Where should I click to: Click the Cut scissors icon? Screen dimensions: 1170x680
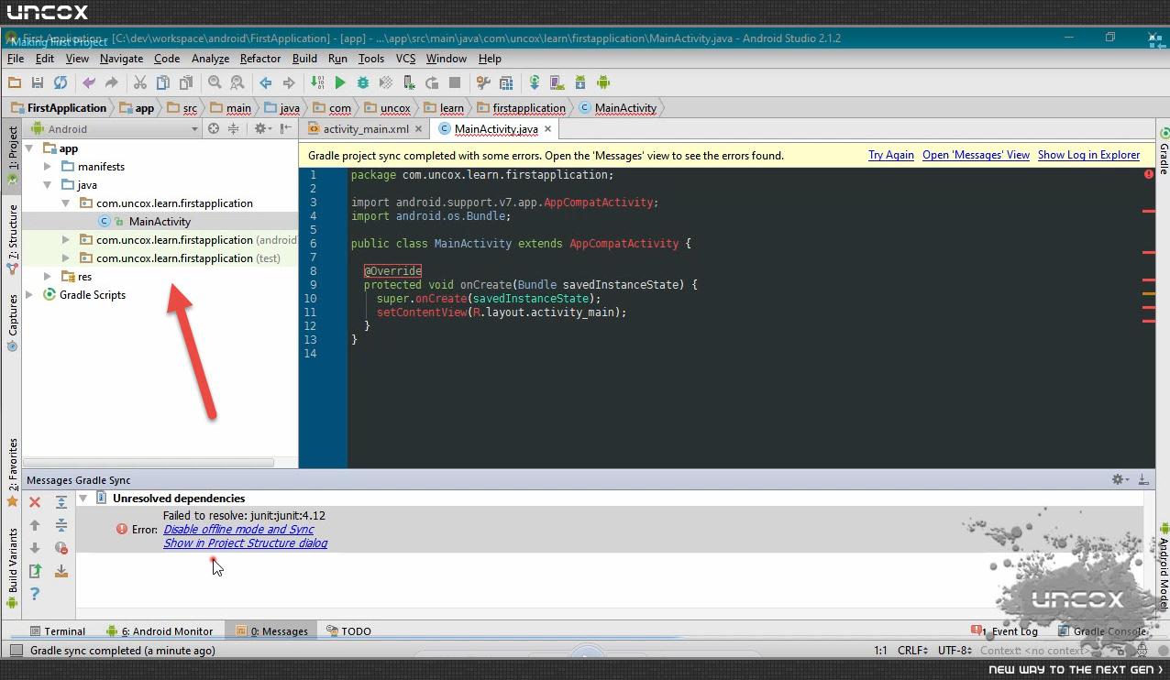(140, 82)
